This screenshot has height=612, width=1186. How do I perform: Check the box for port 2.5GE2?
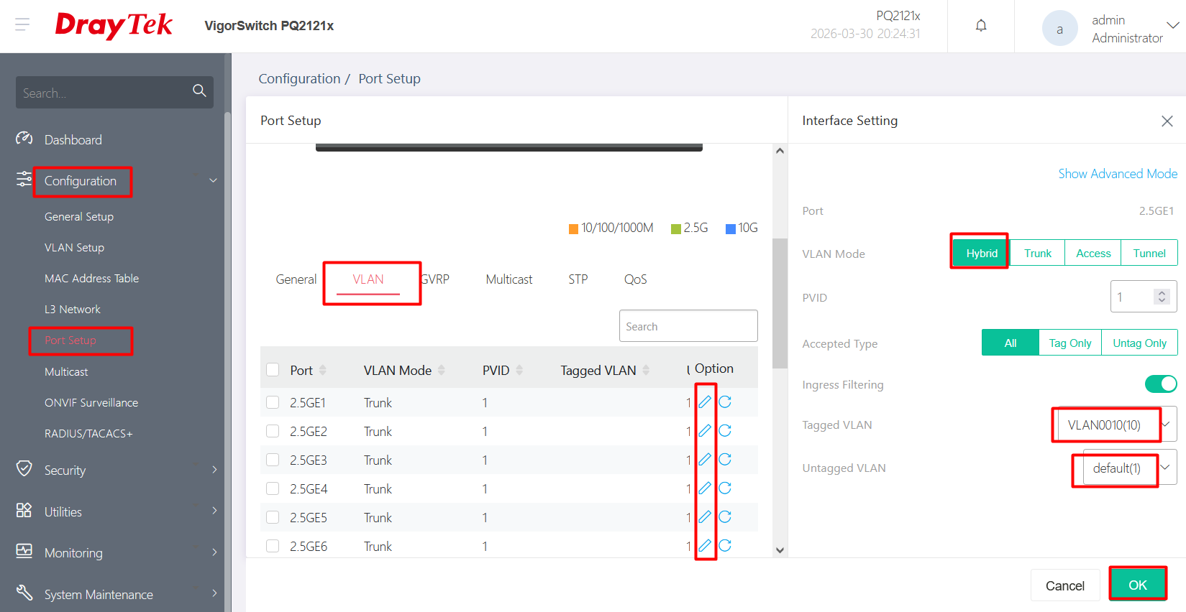pyautogui.click(x=273, y=431)
